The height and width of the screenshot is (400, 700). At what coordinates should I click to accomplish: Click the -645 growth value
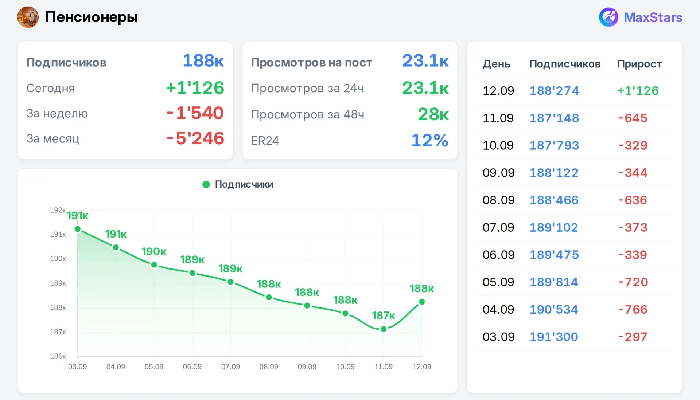point(633,118)
